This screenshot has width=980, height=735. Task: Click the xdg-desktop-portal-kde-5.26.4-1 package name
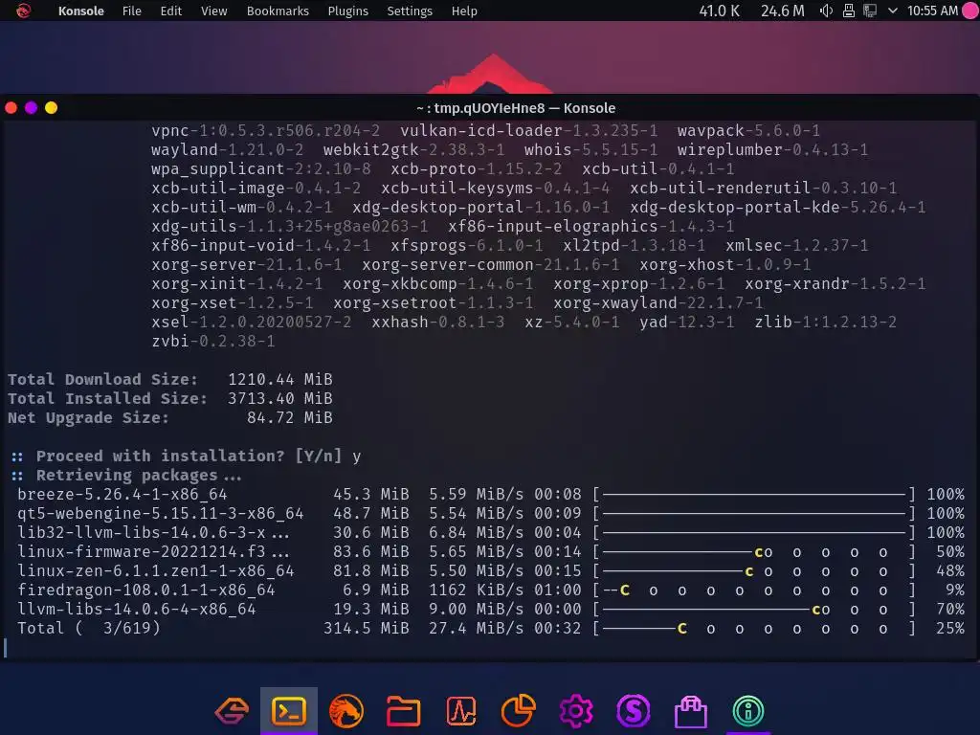pyautogui.click(x=777, y=207)
